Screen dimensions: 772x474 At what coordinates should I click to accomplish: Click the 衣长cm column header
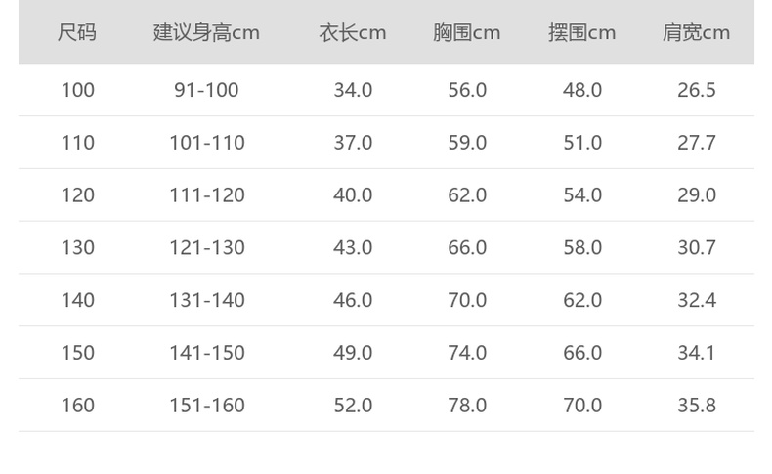point(353,32)
